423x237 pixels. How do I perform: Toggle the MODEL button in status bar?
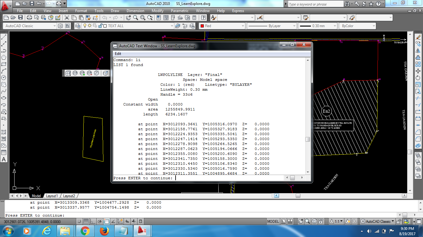point(273,221)
